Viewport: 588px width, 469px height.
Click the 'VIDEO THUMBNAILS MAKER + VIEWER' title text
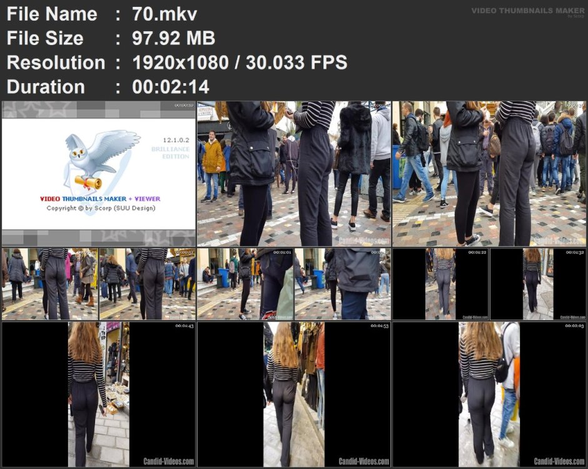100,199
